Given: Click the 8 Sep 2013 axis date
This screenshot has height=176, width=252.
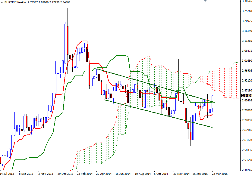Looking at the screenshot, I should click(x=26, y=174).
